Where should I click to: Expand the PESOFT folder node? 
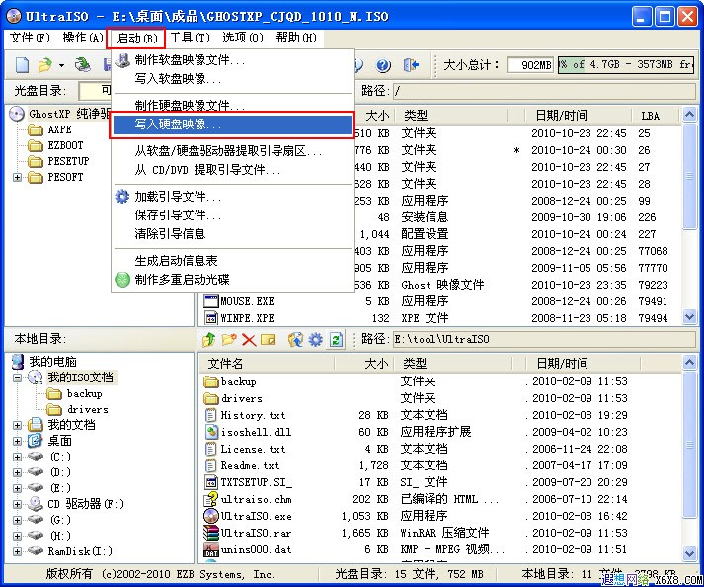17,177
